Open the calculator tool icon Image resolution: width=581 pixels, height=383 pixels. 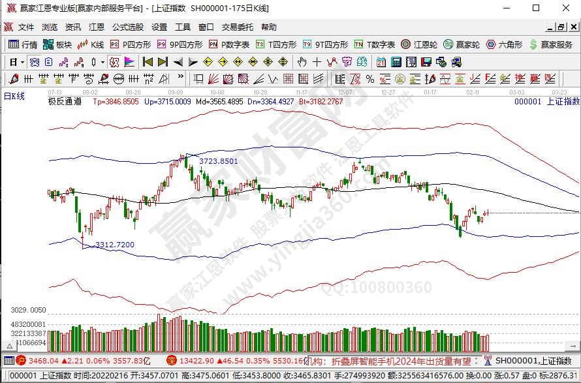[x=396, y=62]
